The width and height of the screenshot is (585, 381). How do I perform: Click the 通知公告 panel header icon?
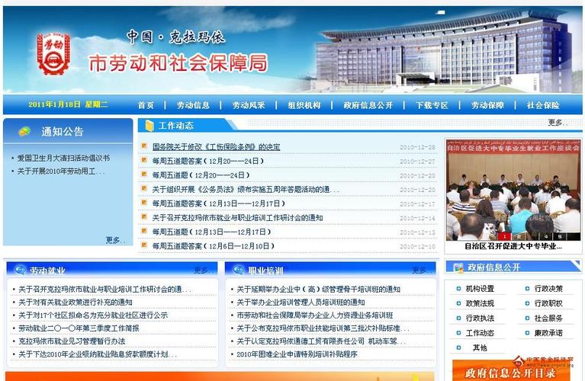[x=25, y=132]
